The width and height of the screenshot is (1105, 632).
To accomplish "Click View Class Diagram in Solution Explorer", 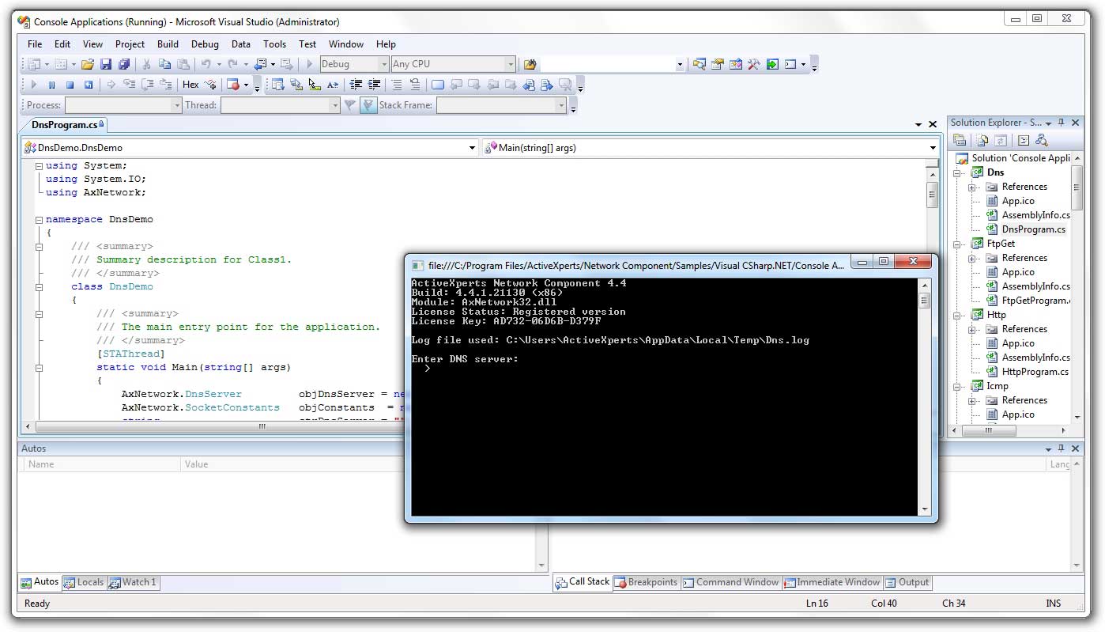I will pos(1041,140).
